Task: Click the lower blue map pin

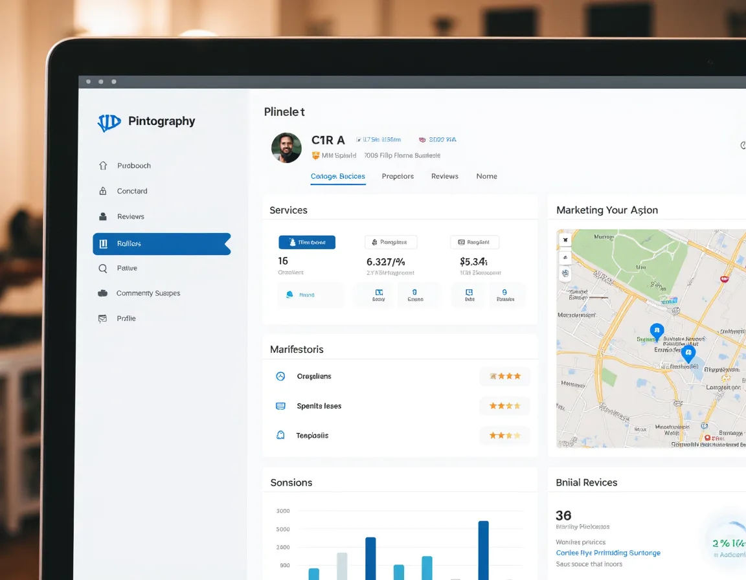Action: click(688, 353)
